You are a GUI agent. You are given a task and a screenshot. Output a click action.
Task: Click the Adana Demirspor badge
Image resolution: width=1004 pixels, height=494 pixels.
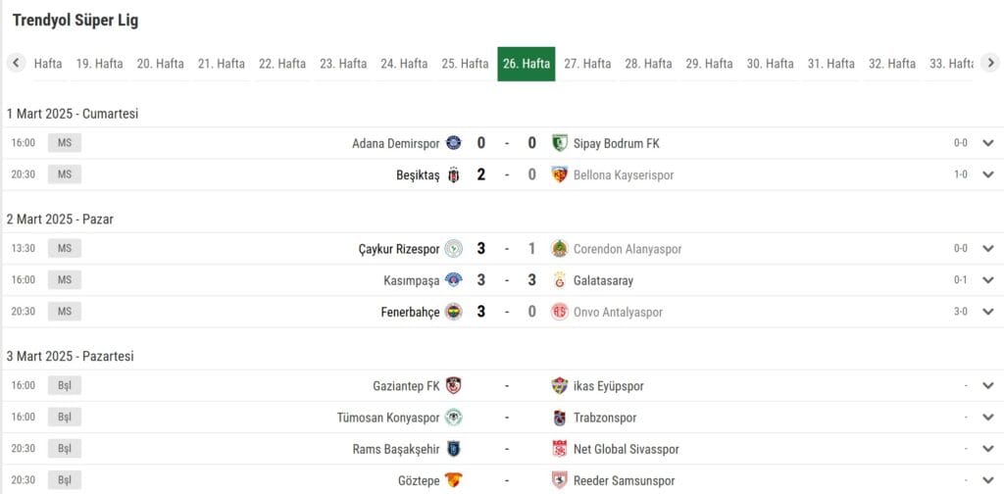453,143
